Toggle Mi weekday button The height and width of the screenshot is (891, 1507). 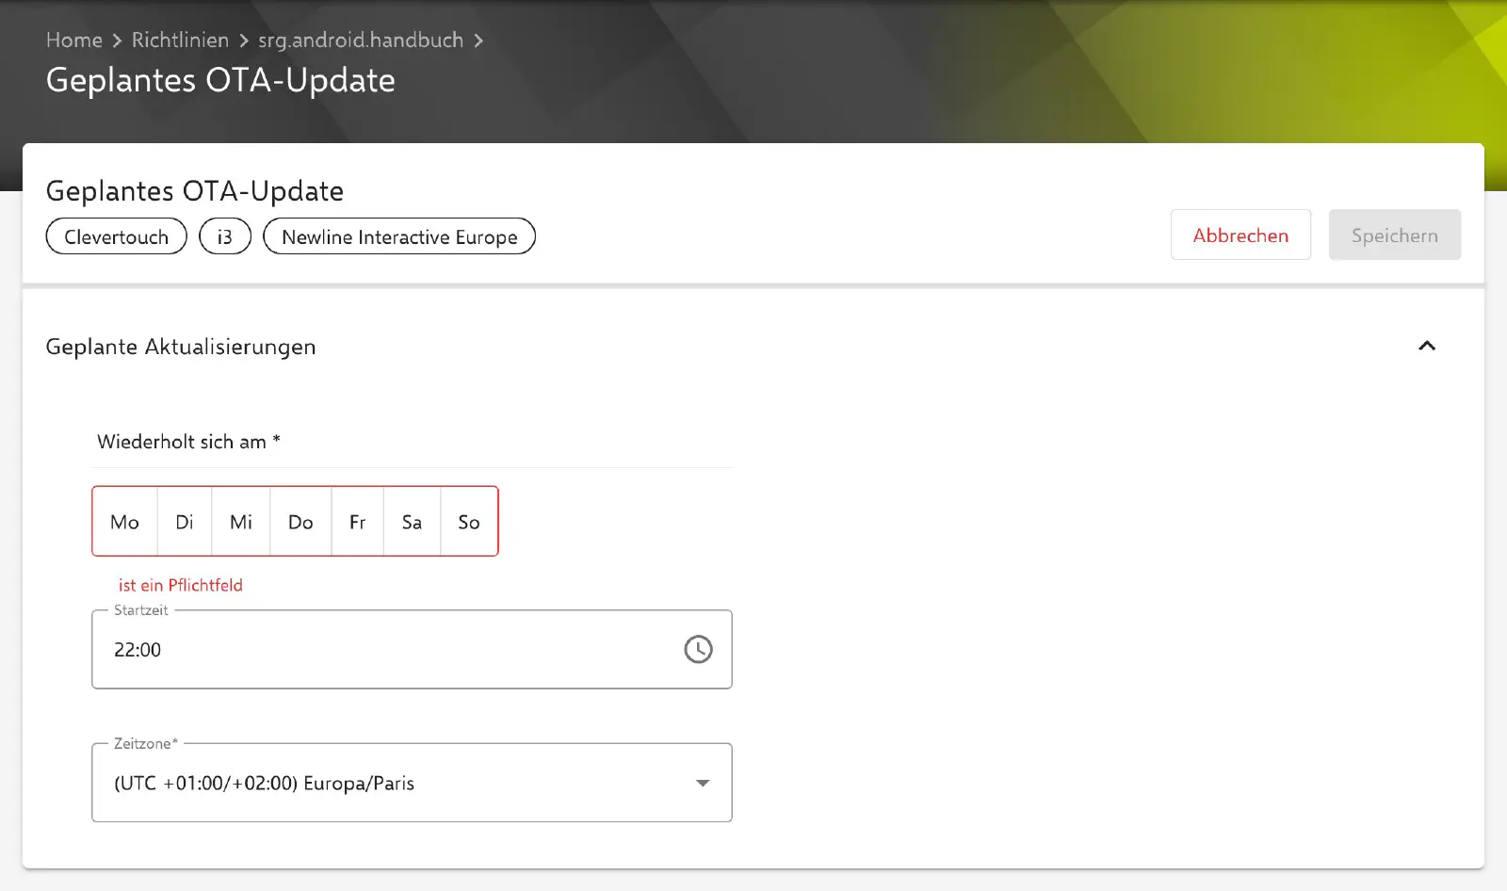pyautogui.click(x=241, y=522)
